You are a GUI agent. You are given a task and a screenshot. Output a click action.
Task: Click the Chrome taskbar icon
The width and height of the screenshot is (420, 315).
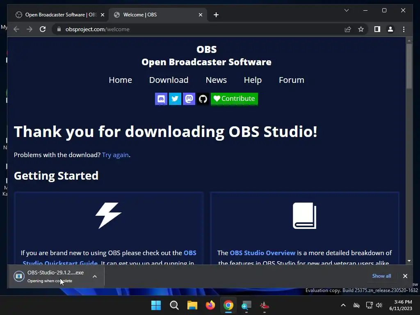[228, 305]
